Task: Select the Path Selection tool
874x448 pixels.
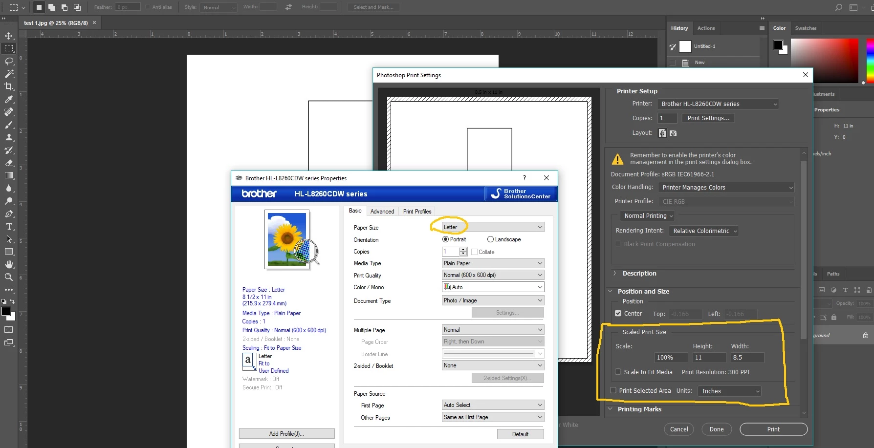Action: 9,239
